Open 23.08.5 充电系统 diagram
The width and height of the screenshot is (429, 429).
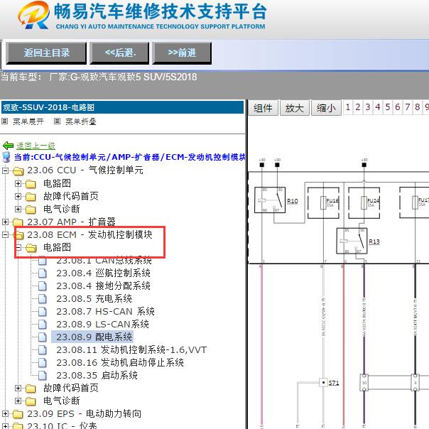click(94, 299)
